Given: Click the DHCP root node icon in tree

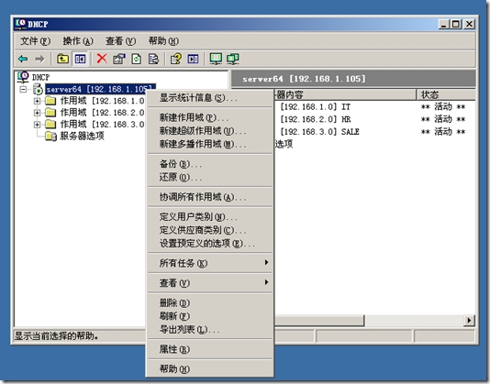Looking at the screenshot, I should 23,76.
